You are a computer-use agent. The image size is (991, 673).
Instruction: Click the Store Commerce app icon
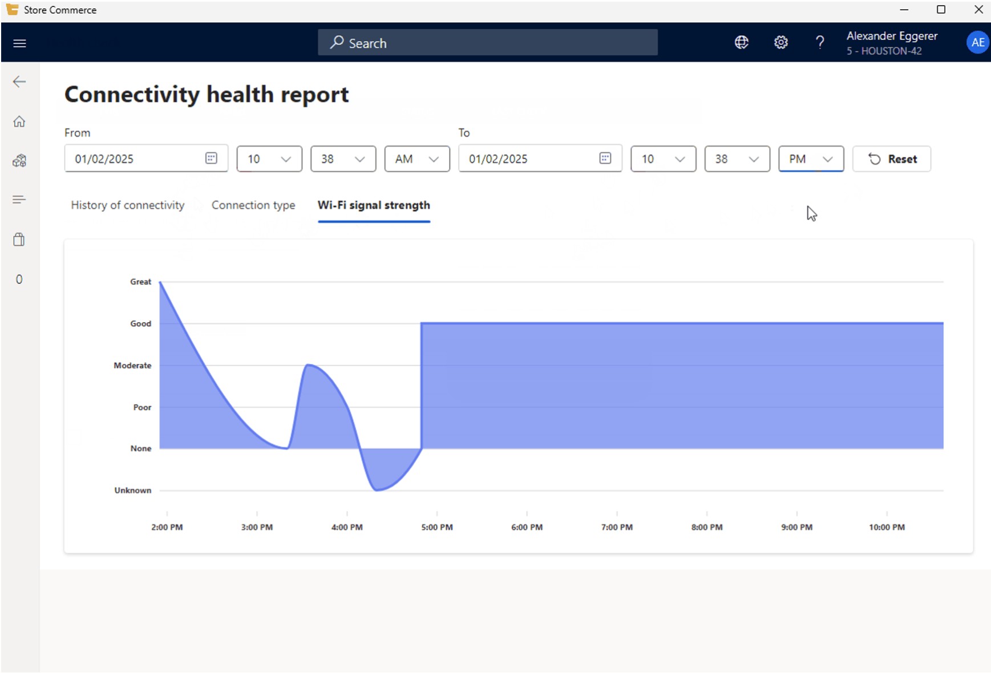(12, 10)
